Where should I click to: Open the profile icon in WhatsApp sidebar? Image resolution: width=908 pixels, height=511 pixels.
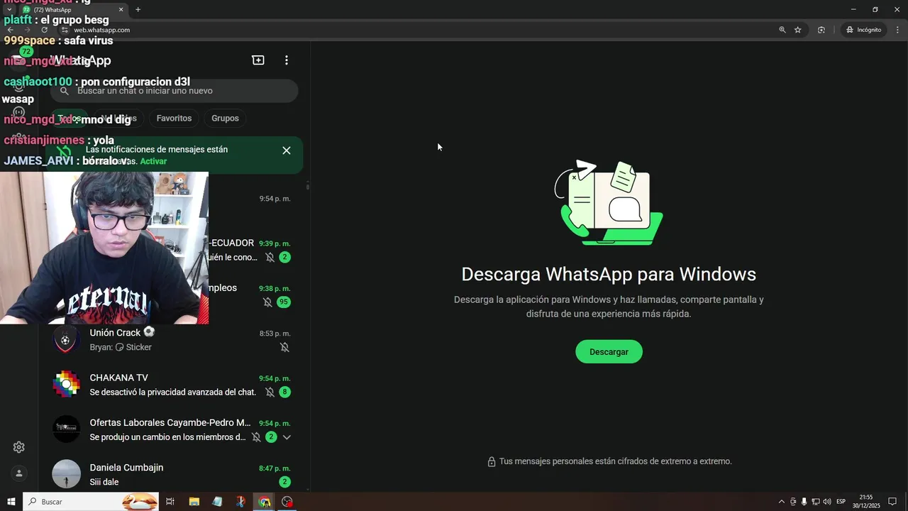click(19, 473)
